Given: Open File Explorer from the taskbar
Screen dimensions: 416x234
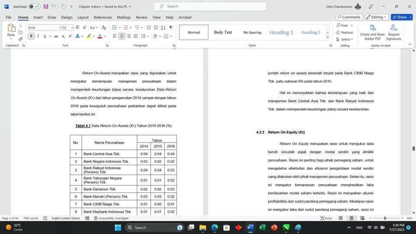Looking at the screenshot, I should pyautogui.click(x=203, y=227).
